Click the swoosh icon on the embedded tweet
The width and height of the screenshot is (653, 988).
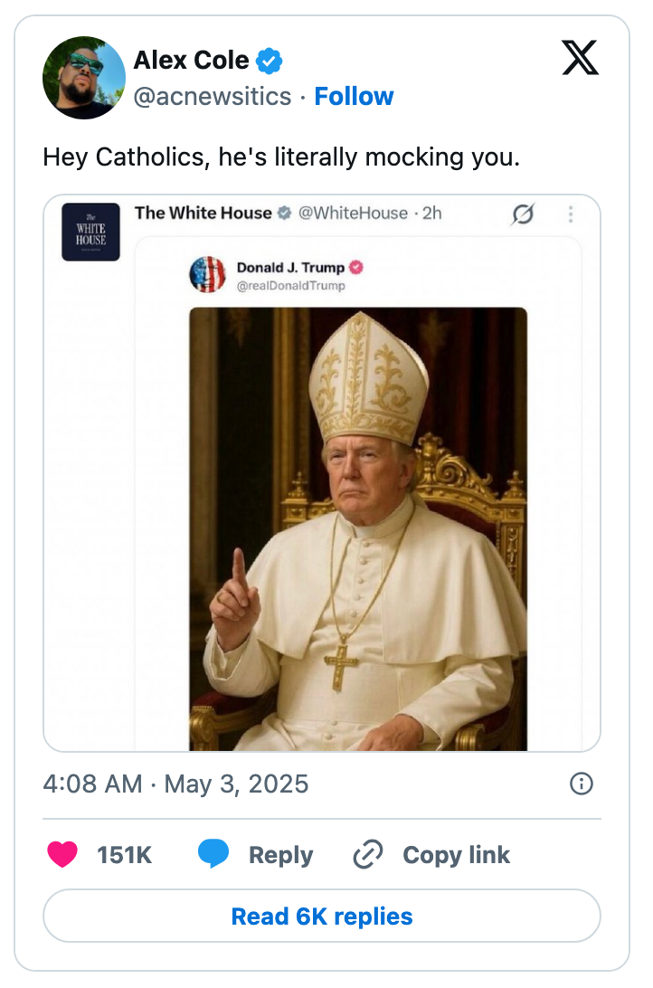523,214
